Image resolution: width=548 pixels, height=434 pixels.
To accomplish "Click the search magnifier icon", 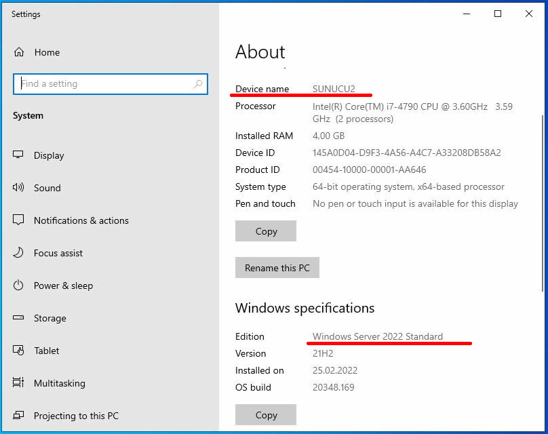I will 198,84.
